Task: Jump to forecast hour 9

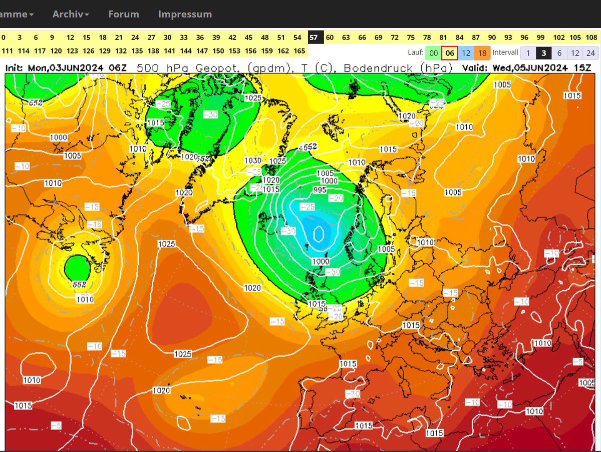Action: point(52,37)
